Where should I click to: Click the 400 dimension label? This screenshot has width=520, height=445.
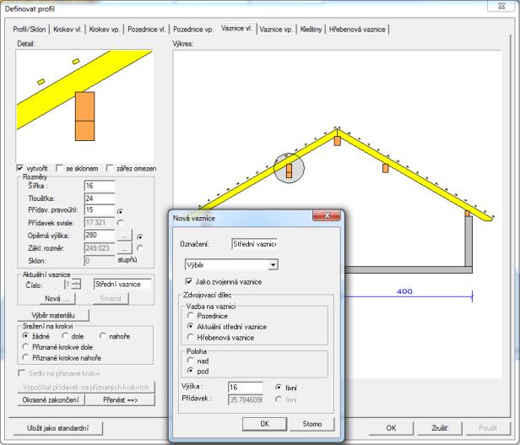click(404, 291)
